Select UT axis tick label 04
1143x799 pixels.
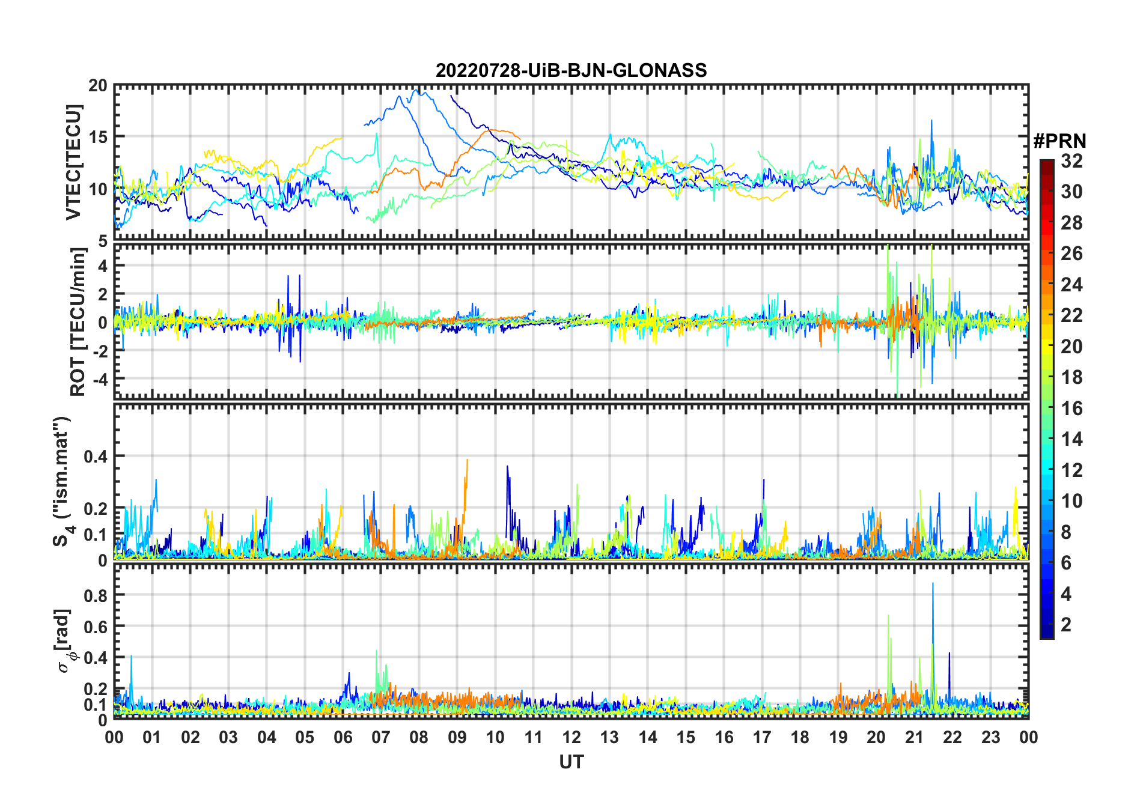(x=267, y=737)
